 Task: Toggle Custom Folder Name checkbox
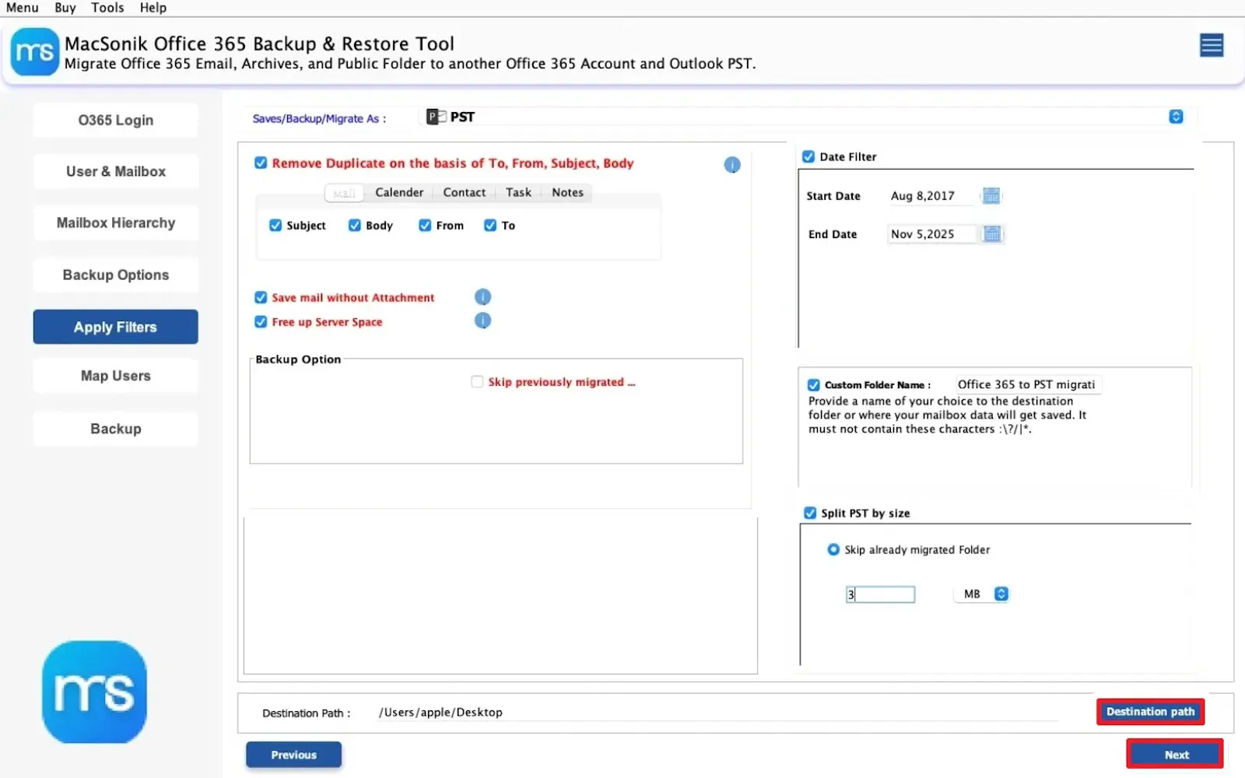(814, 385)
